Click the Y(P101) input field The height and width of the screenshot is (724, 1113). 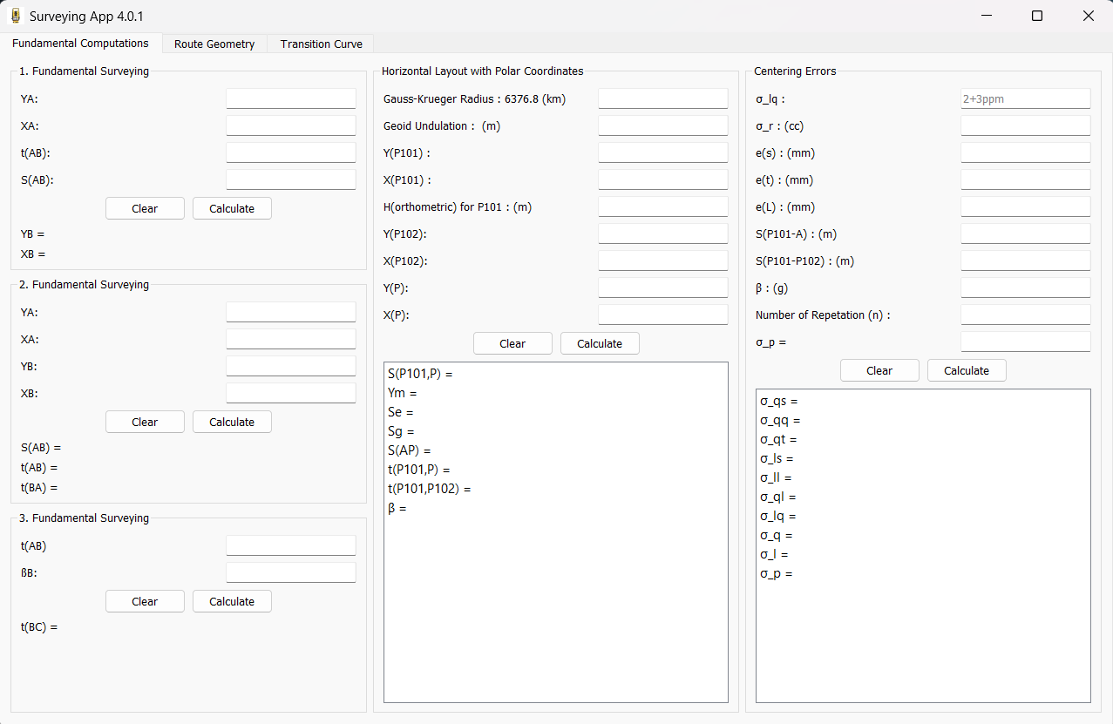[x=662, y=152]
